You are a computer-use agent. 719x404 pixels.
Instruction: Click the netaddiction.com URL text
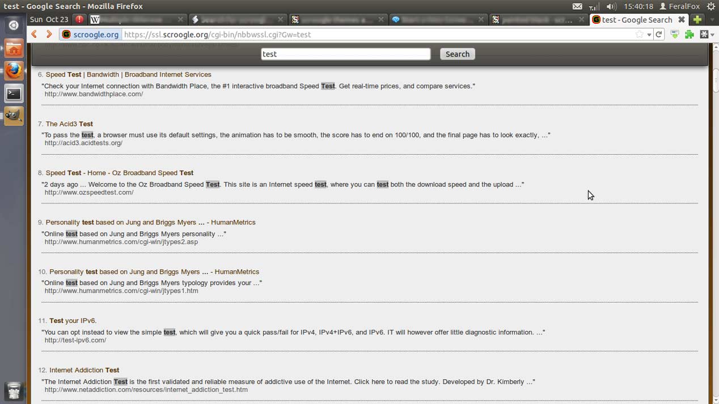point(146,389)
